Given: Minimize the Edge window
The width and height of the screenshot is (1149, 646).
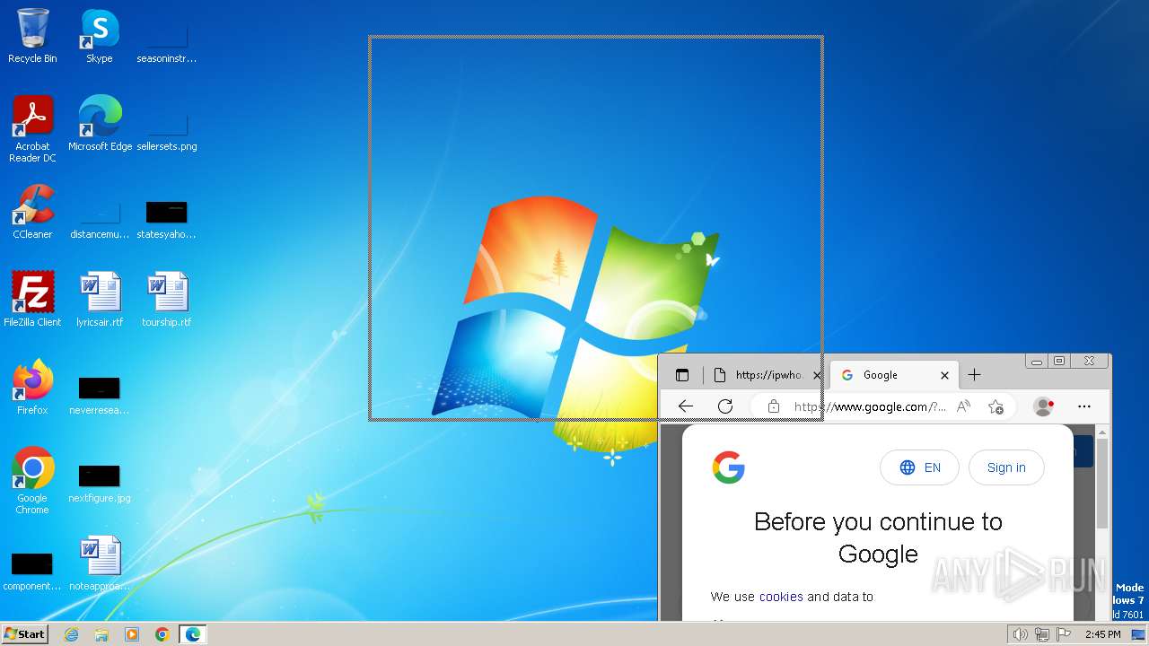Looking at the screenshot, I should coord(1037,362).
